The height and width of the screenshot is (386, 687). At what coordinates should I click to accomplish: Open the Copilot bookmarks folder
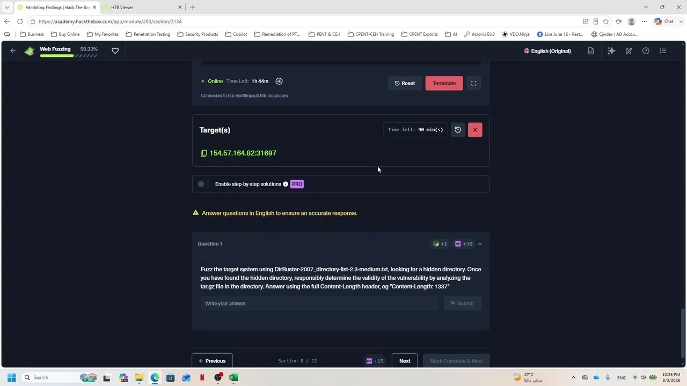[236, 34]
